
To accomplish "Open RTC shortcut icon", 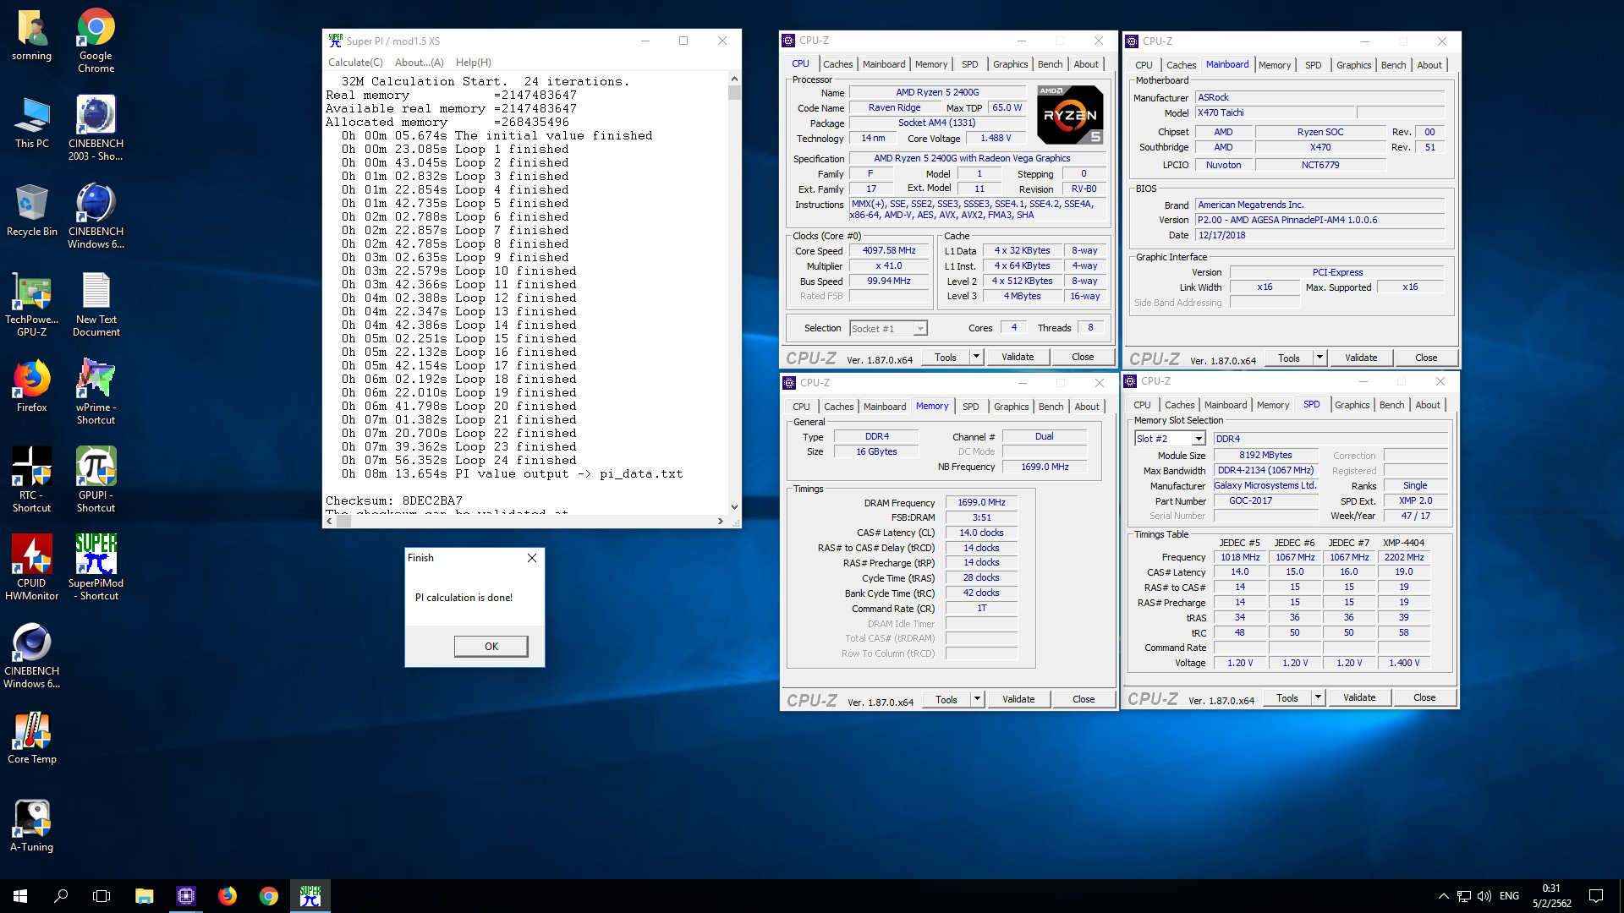I will click(31, 479).
